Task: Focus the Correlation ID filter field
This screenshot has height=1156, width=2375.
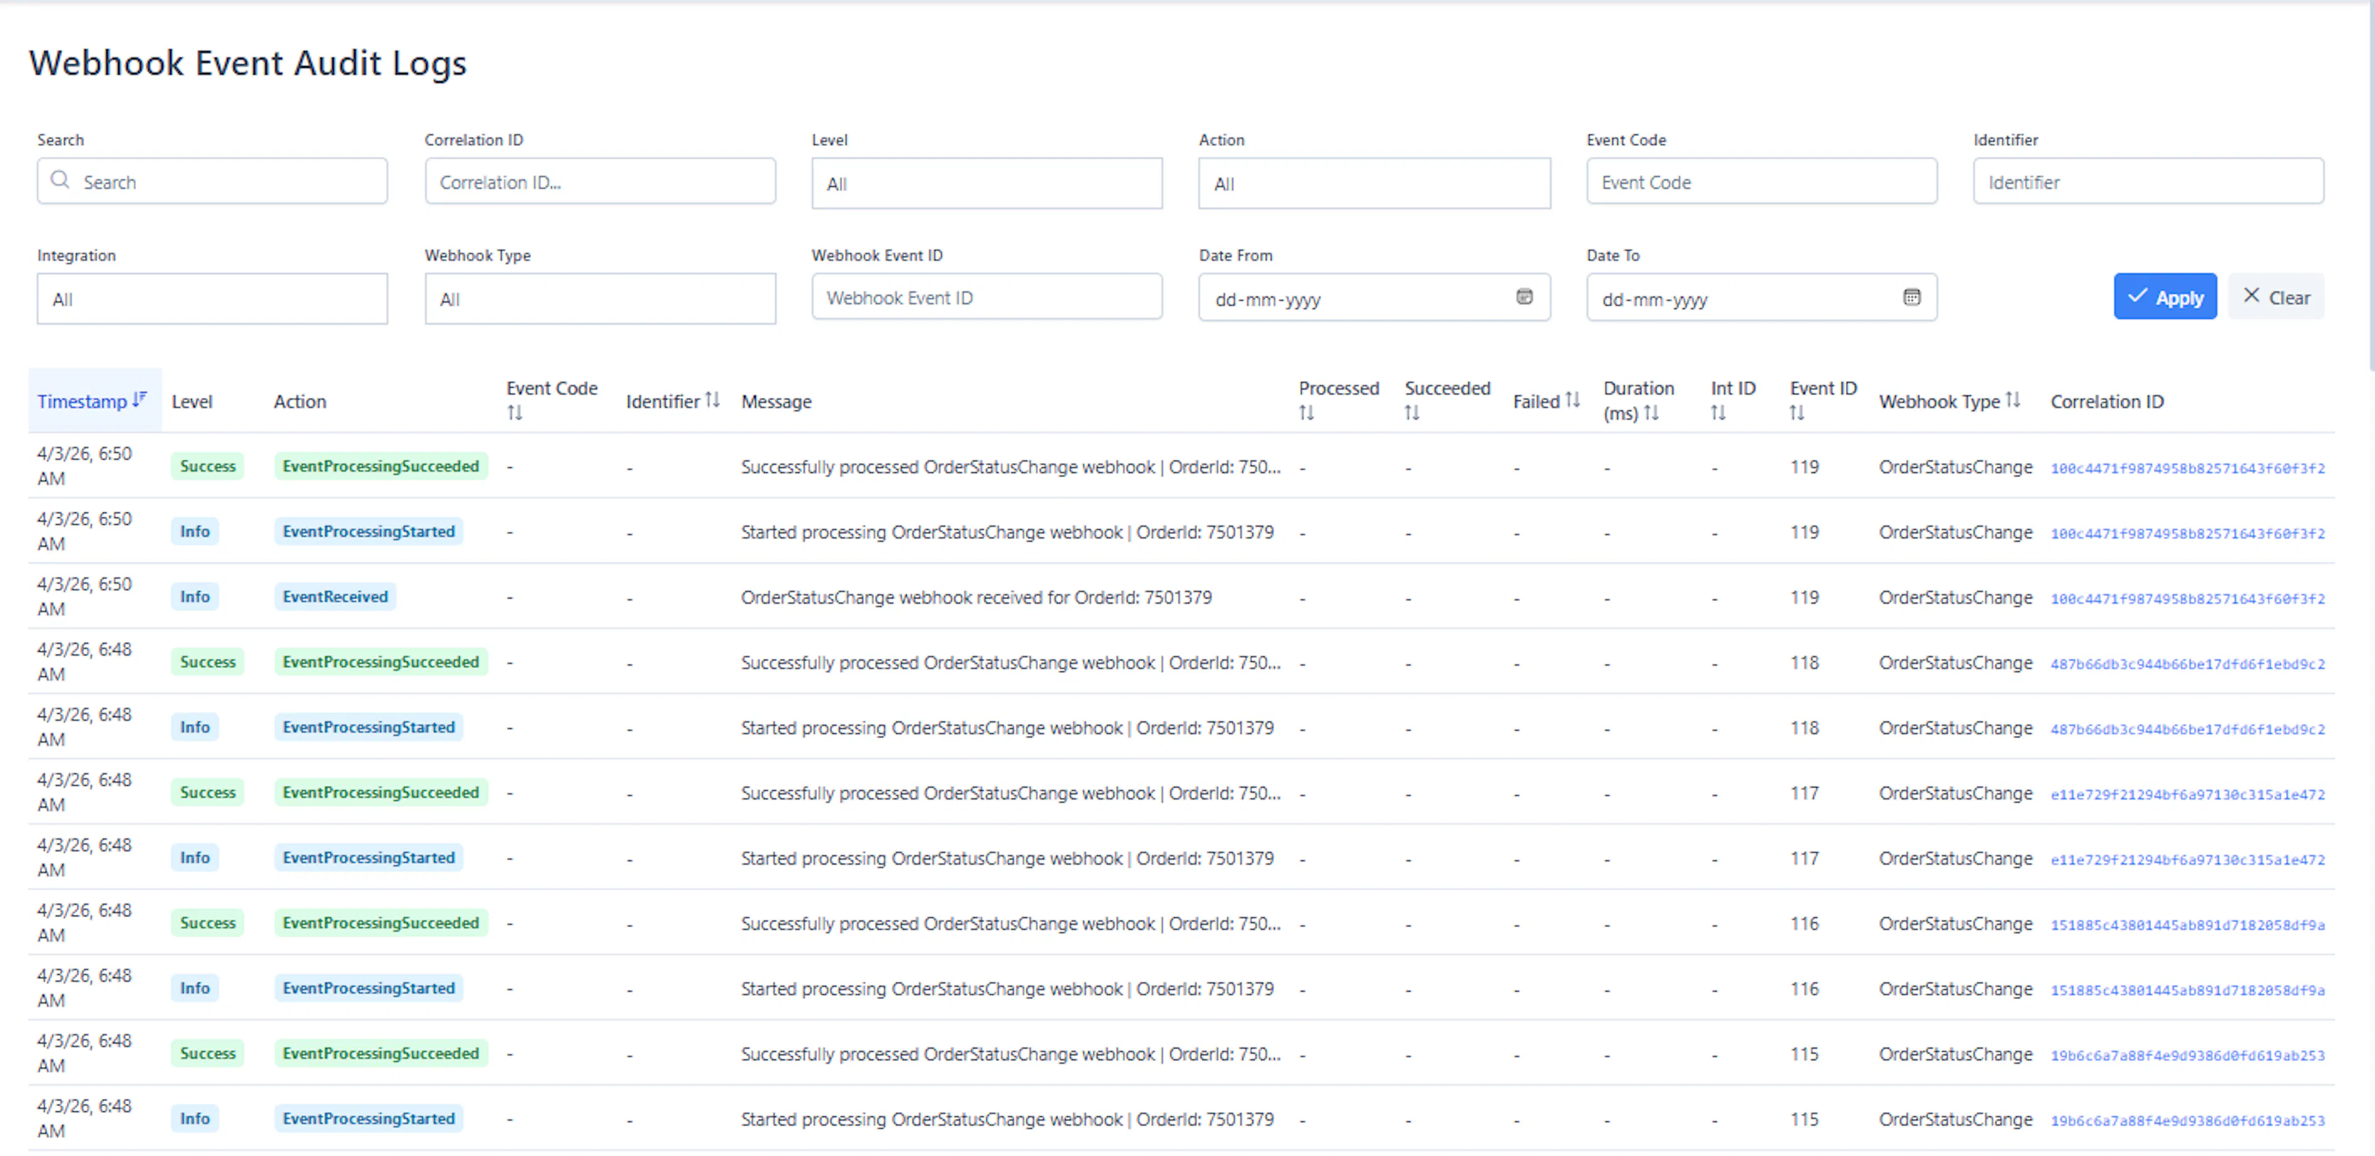Action: (599, 181)
